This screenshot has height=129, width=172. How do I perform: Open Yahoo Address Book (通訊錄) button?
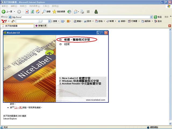(146, 21)
